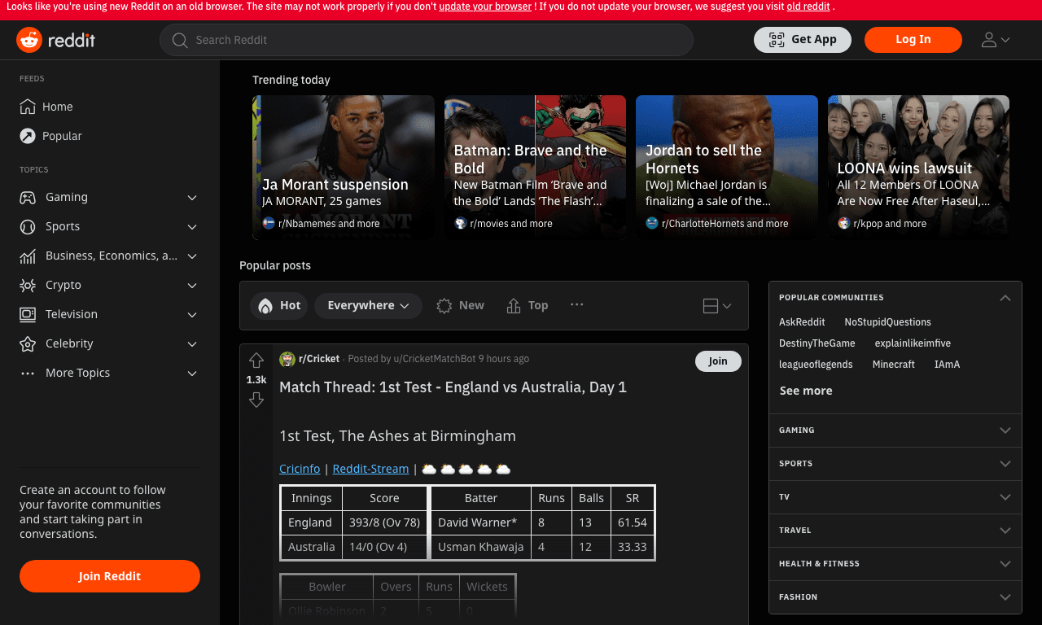Expand the FASHION communities section

tap(895, 597)
